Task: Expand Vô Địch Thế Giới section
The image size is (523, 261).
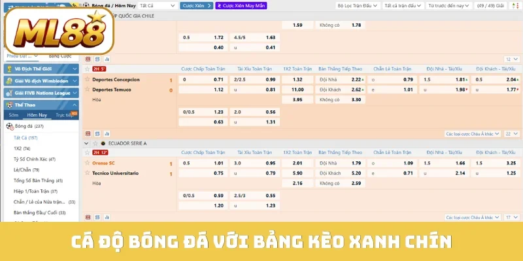Action: click(x=75, y=69)
